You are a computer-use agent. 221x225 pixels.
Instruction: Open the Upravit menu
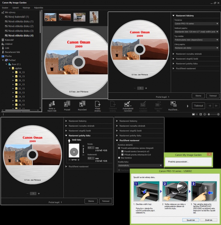(x=15, y=8)
